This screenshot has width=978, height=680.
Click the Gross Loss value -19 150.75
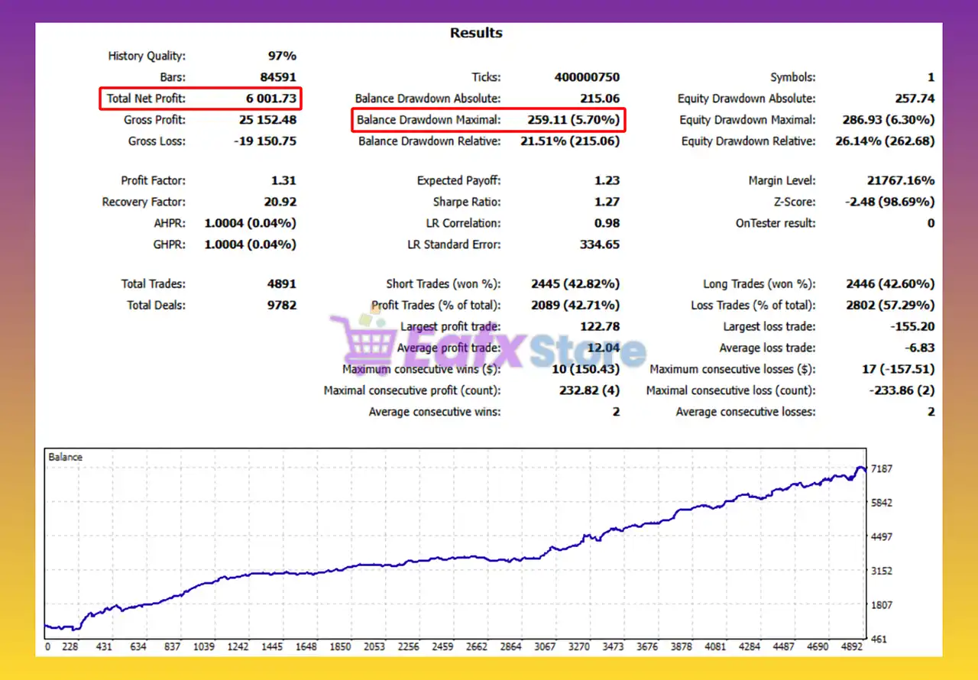(265, 141)
